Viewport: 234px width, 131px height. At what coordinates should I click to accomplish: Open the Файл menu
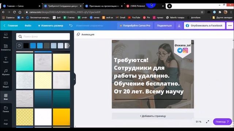tap(28, 25)
